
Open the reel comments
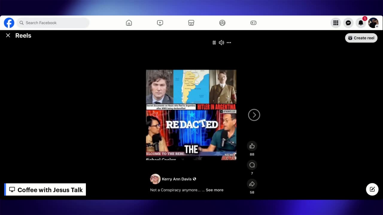tap(252, 165)
